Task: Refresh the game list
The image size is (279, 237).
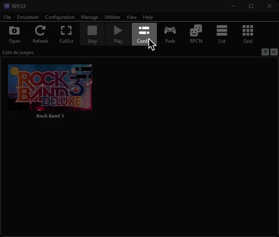Action: coord(40,34)
